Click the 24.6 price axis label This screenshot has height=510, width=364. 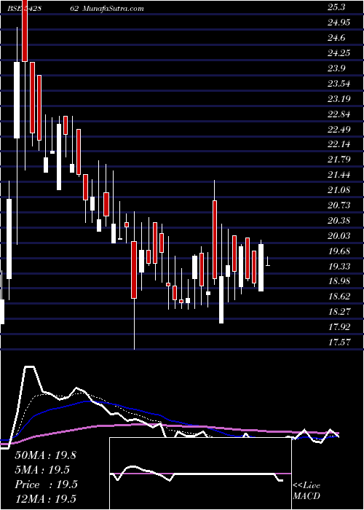[336, 38]
